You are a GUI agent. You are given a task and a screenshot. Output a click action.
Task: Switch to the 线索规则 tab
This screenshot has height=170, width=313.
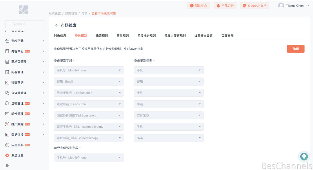point(102,36)
